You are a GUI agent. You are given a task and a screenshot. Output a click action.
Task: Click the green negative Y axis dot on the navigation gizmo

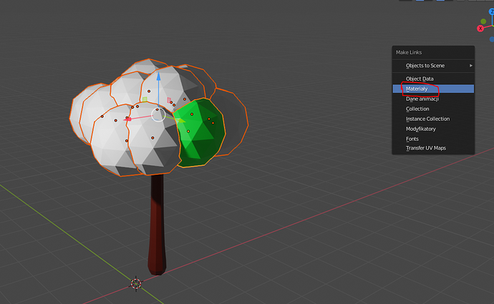pos(483,21)
